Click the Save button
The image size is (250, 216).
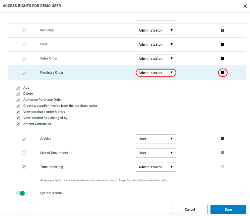(228, 210)
